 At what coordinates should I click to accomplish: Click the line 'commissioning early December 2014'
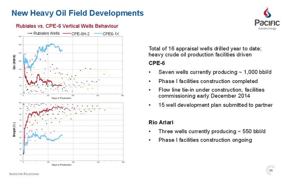(x=204, y=96)
